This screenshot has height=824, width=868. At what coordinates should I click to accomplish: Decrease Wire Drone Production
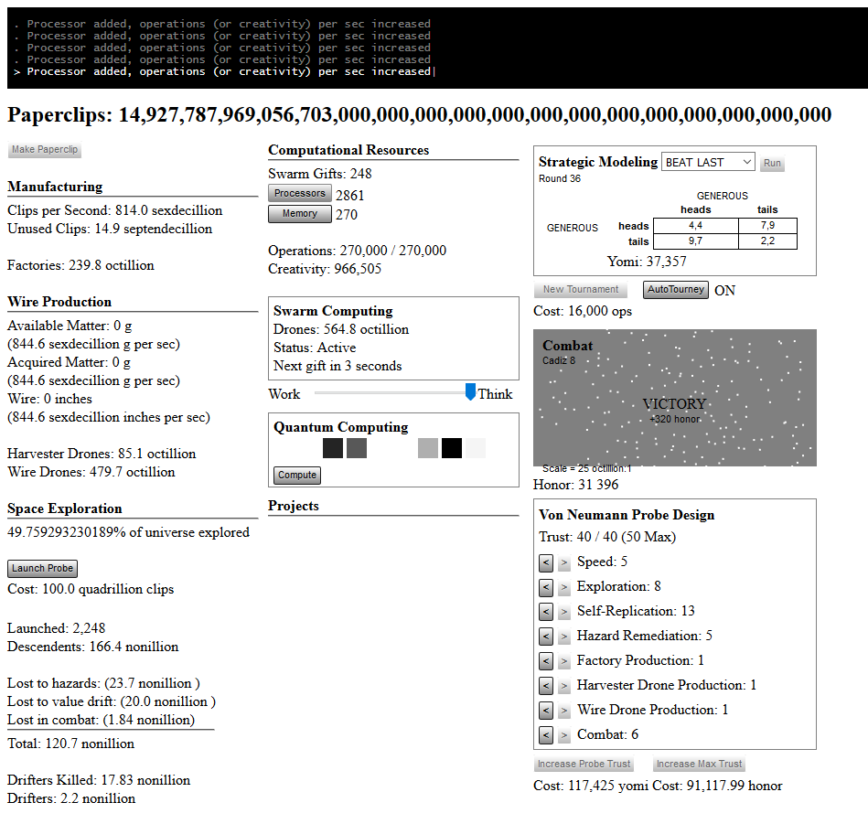[x=546, y=711]
